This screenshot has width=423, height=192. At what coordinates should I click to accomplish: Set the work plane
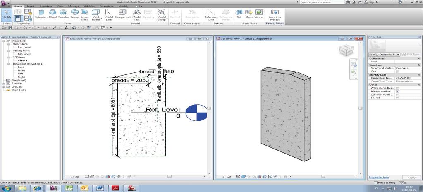click(x=239, y=14)
